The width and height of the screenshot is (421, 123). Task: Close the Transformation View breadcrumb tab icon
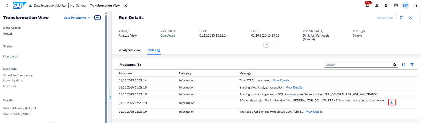pos(126,5)
